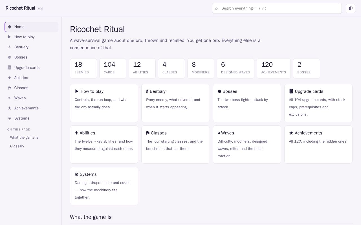Click the star icon on Achievements card
Image resolution: width=361 pixels, height=225 pixels.
[291, 133]
